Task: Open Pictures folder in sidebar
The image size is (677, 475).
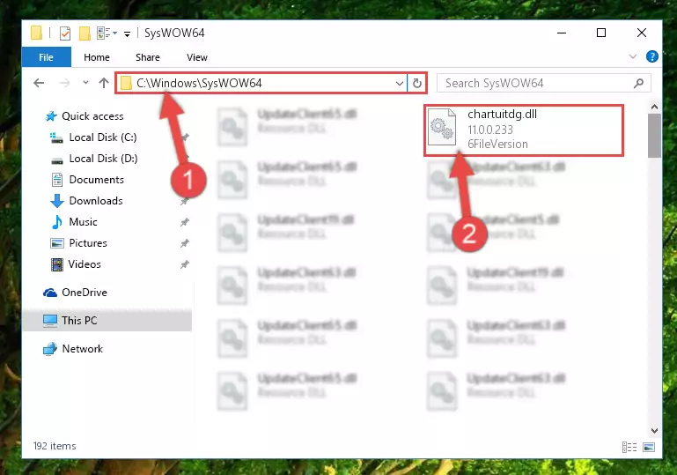Action: [x=88, y=243]
